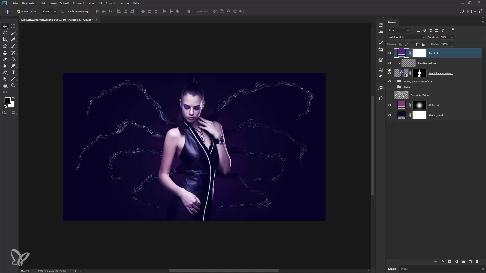This screenshot has width=486, height=273.
Task: Open the Art layer filter dropdown
Action: pos(399,30)
